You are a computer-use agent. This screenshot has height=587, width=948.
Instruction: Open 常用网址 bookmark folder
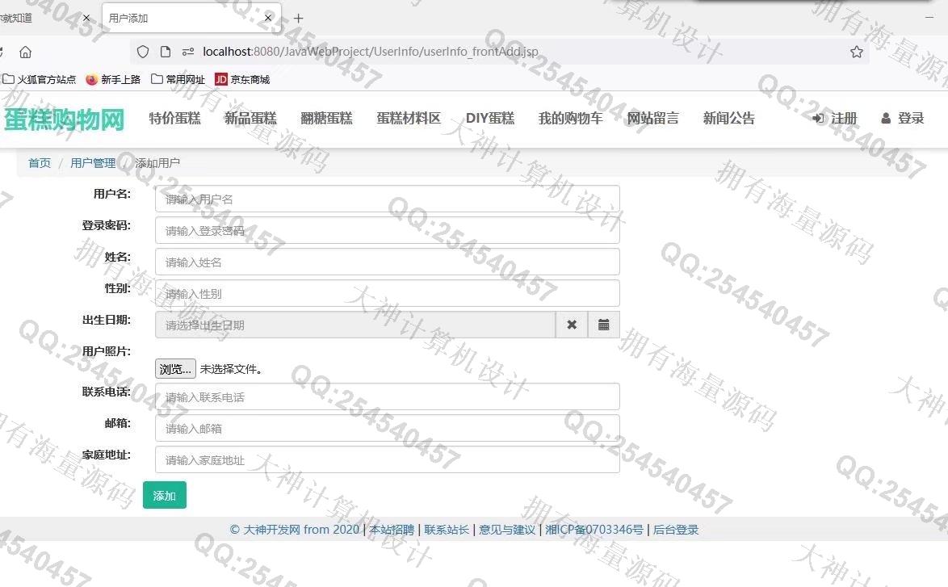click(x=178, y=79)
